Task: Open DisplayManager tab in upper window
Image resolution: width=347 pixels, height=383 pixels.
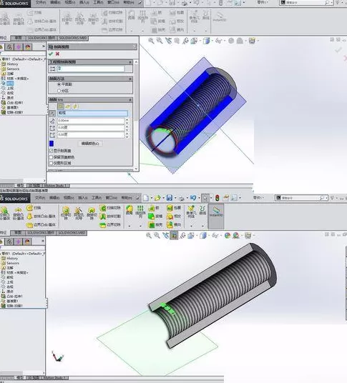Action: tap(28, 47)
